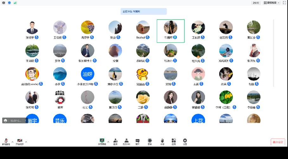Click the red Leave Meeting button
Image resolution: width=288 pixels, height=159 pixels.
pos(278,142)
